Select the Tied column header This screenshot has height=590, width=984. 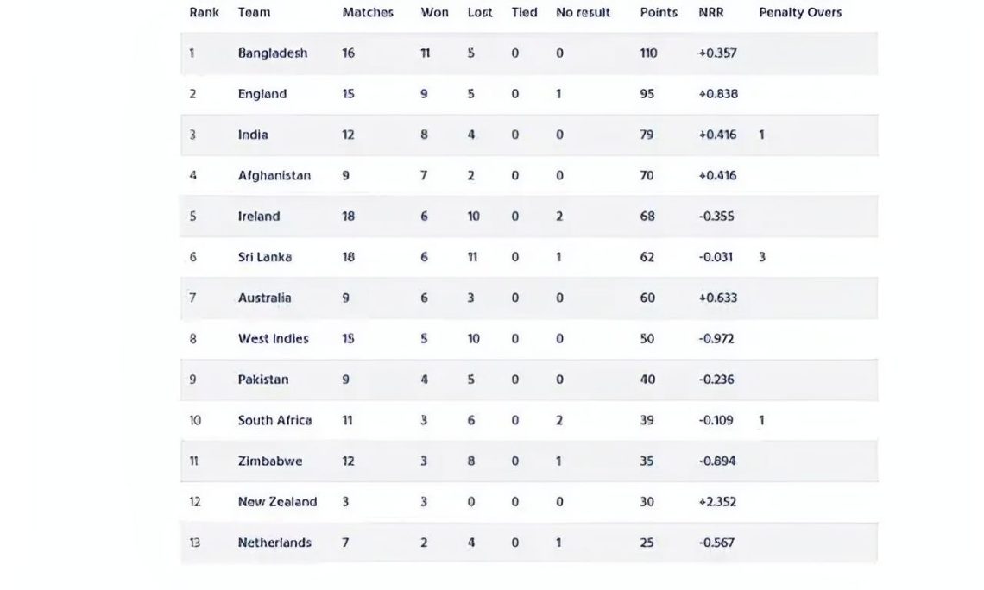pos(524,13)
